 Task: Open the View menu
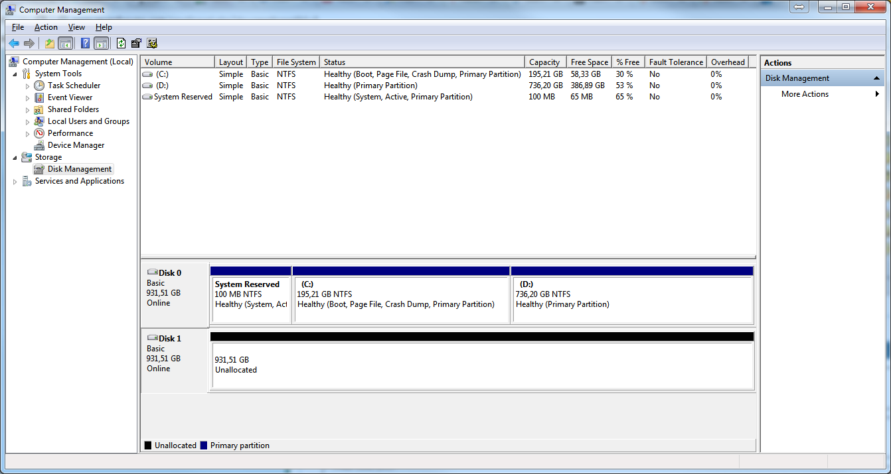[x=76, y=27]
